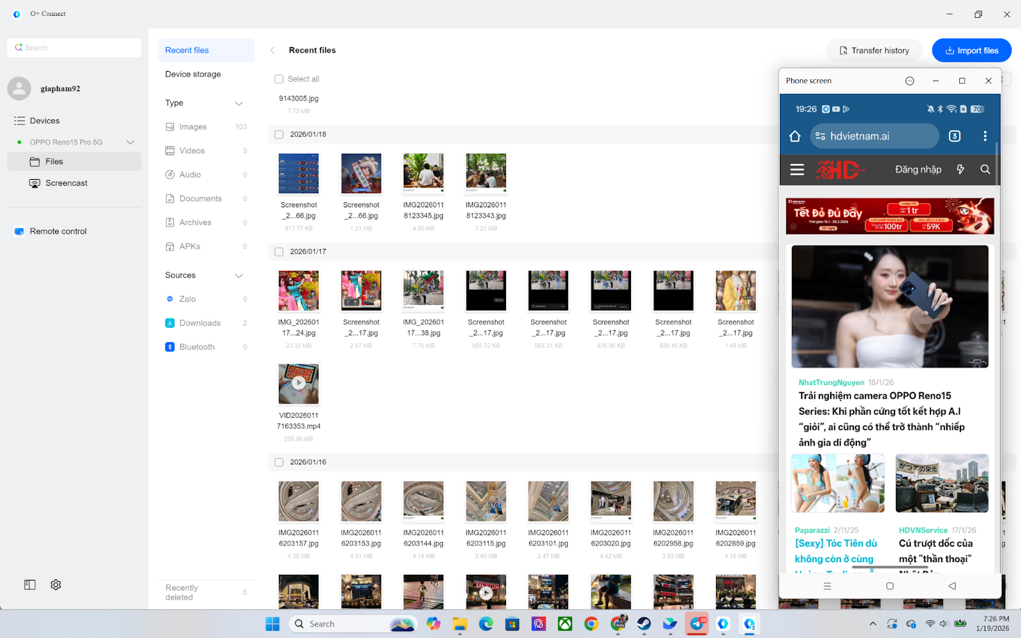Open Remote control in sidebar
Viewport: 1021px width, 638px height.
coord(74,232)
